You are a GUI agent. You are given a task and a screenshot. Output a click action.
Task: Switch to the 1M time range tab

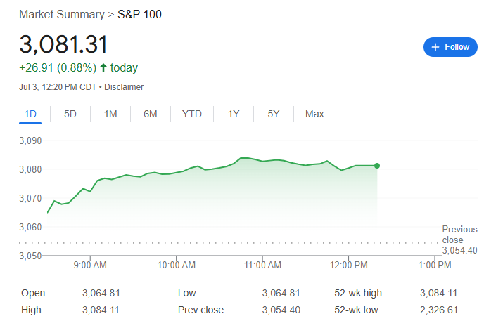(x=110, y=114)
